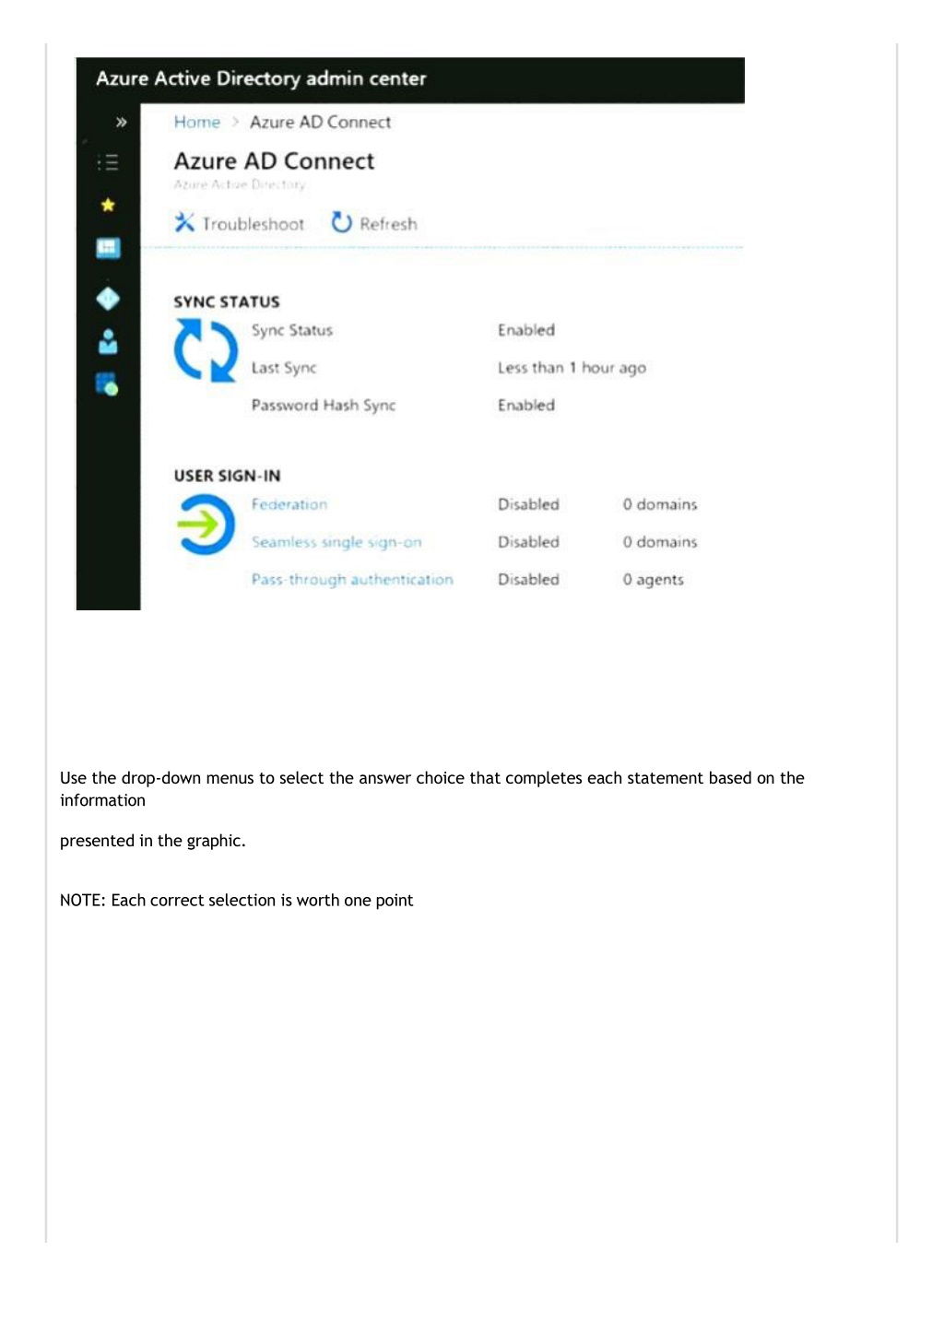Open the all services list icon
944x1334 pixels.
(x=108, y=163)
